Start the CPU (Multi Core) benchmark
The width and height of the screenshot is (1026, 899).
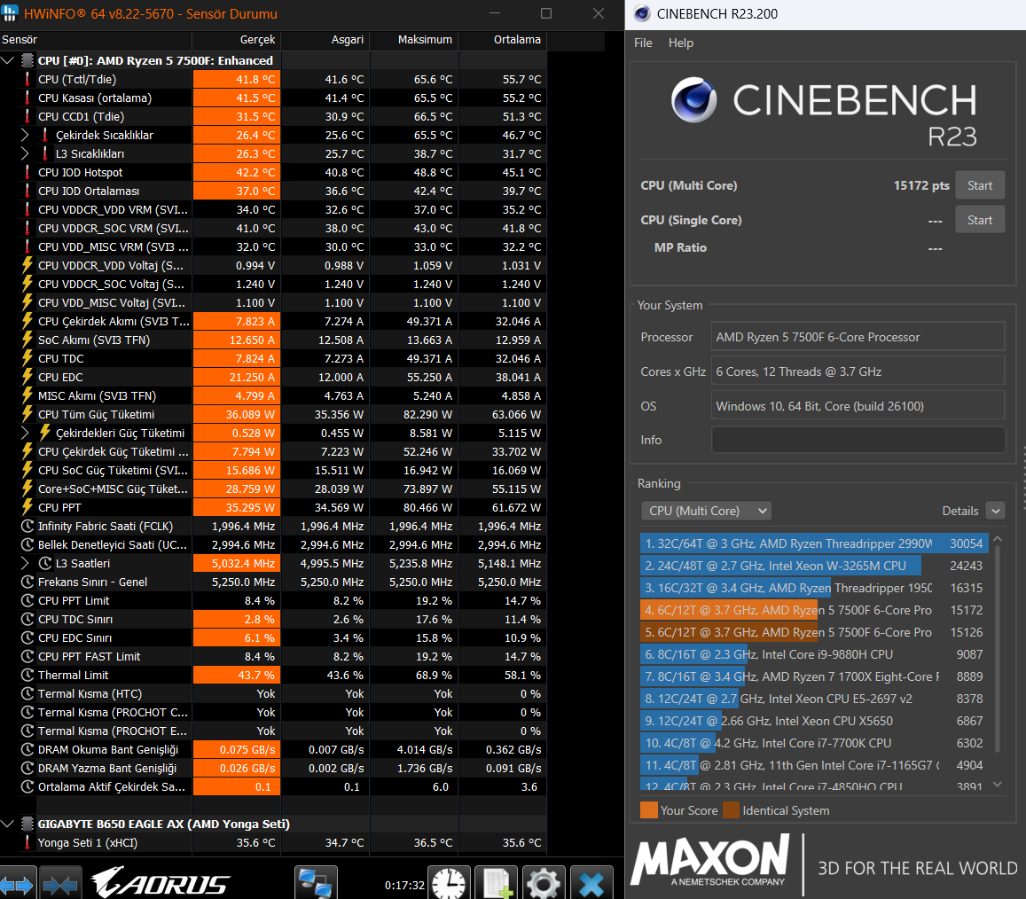pyautogui.click(x=980, y=186)
